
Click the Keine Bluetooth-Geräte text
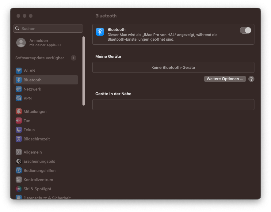pos(173,67)
